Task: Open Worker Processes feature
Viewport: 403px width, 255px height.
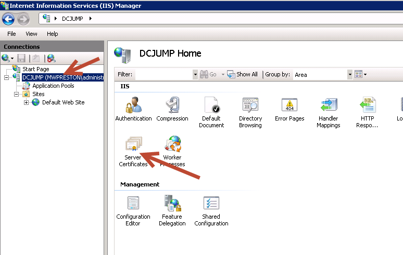Action: coord(172,151)
